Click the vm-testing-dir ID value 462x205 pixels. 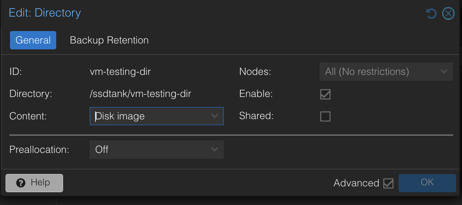[120, 72]
